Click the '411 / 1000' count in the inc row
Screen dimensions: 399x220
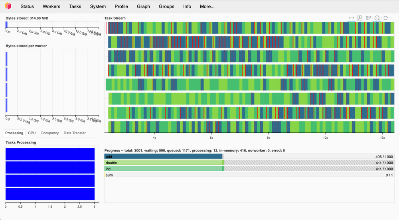(x=384, y=169)
